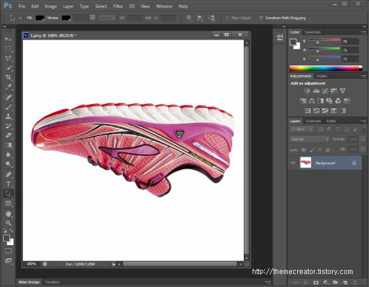Open the Image menu
This screenshot has width=369, height=287.
[51, 6]
